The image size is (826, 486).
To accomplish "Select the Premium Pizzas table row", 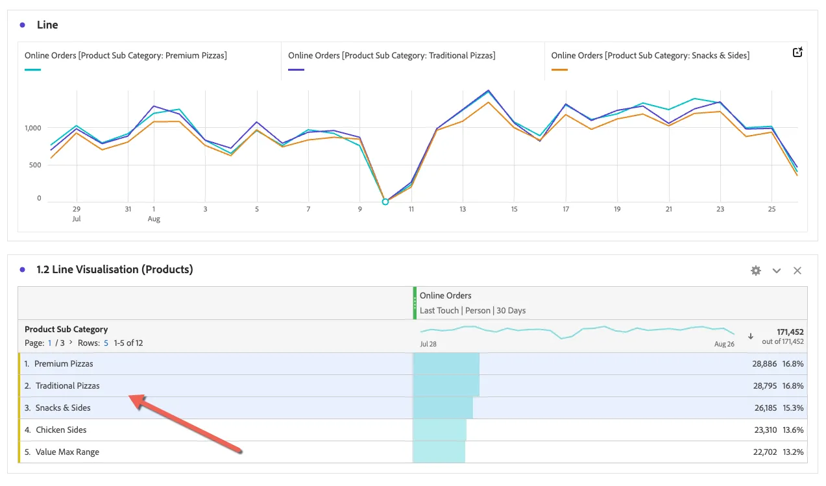I will pyautogui.click(x=413, y=364).
